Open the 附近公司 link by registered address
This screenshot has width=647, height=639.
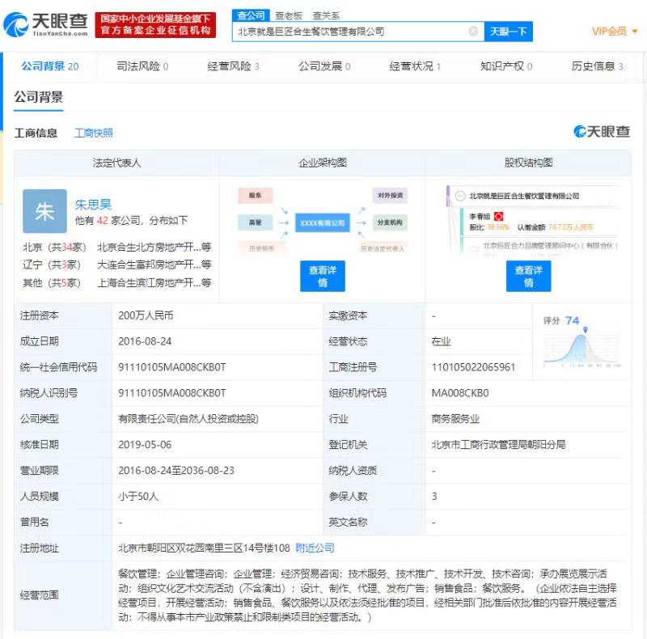(315, 548)
